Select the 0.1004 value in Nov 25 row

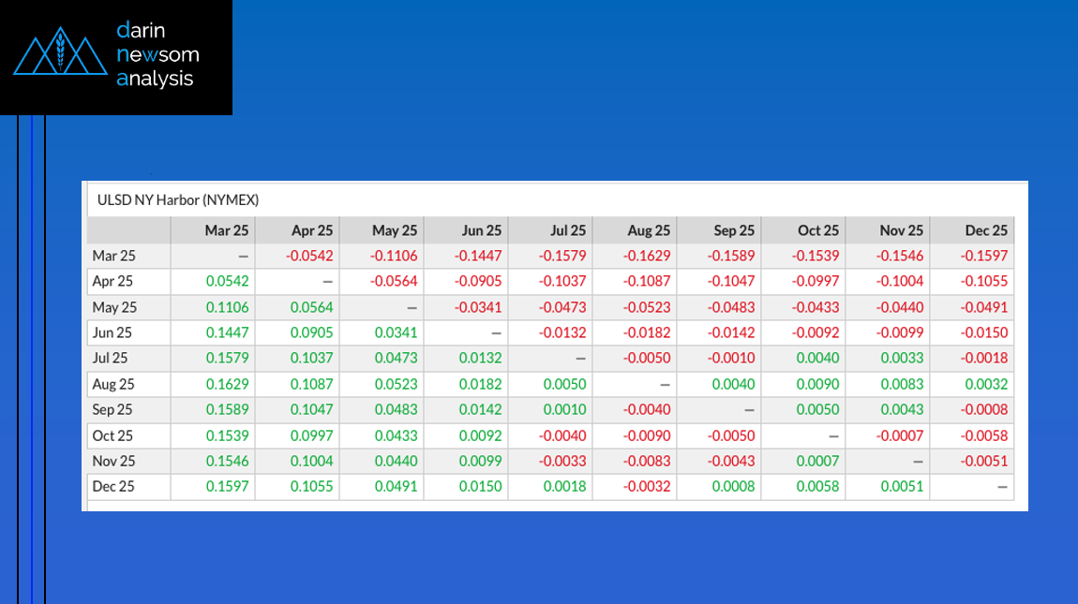[312, 461]
